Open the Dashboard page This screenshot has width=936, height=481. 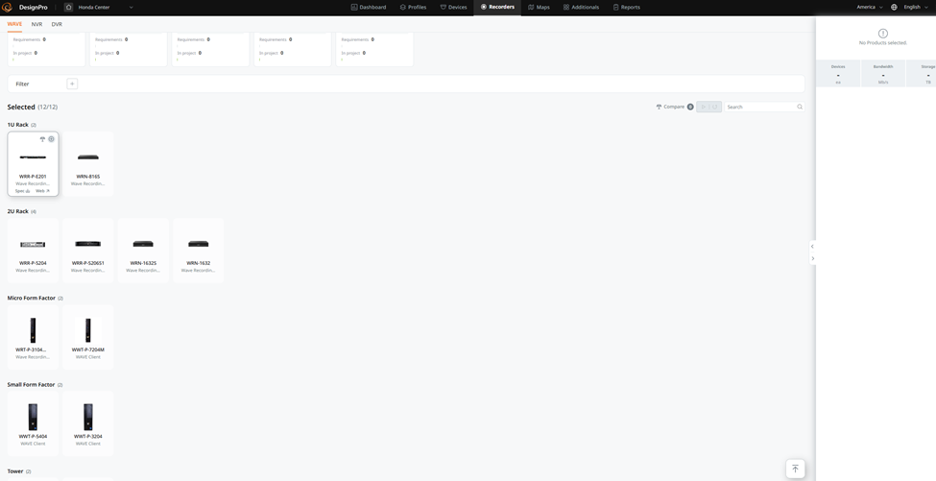(369, 7)
